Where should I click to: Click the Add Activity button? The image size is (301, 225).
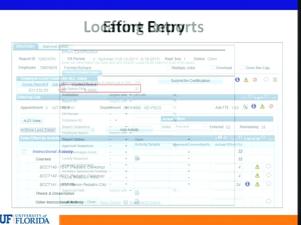(129, 129)
